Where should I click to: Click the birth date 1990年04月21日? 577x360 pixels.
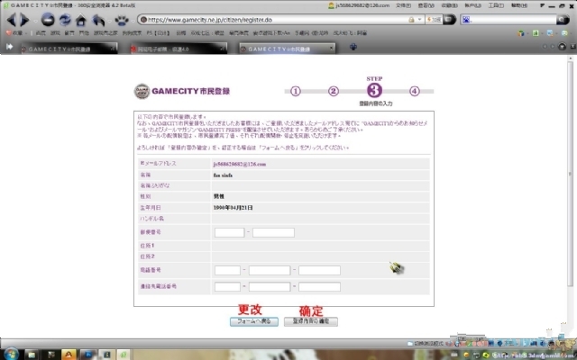[x=233, y=208]
